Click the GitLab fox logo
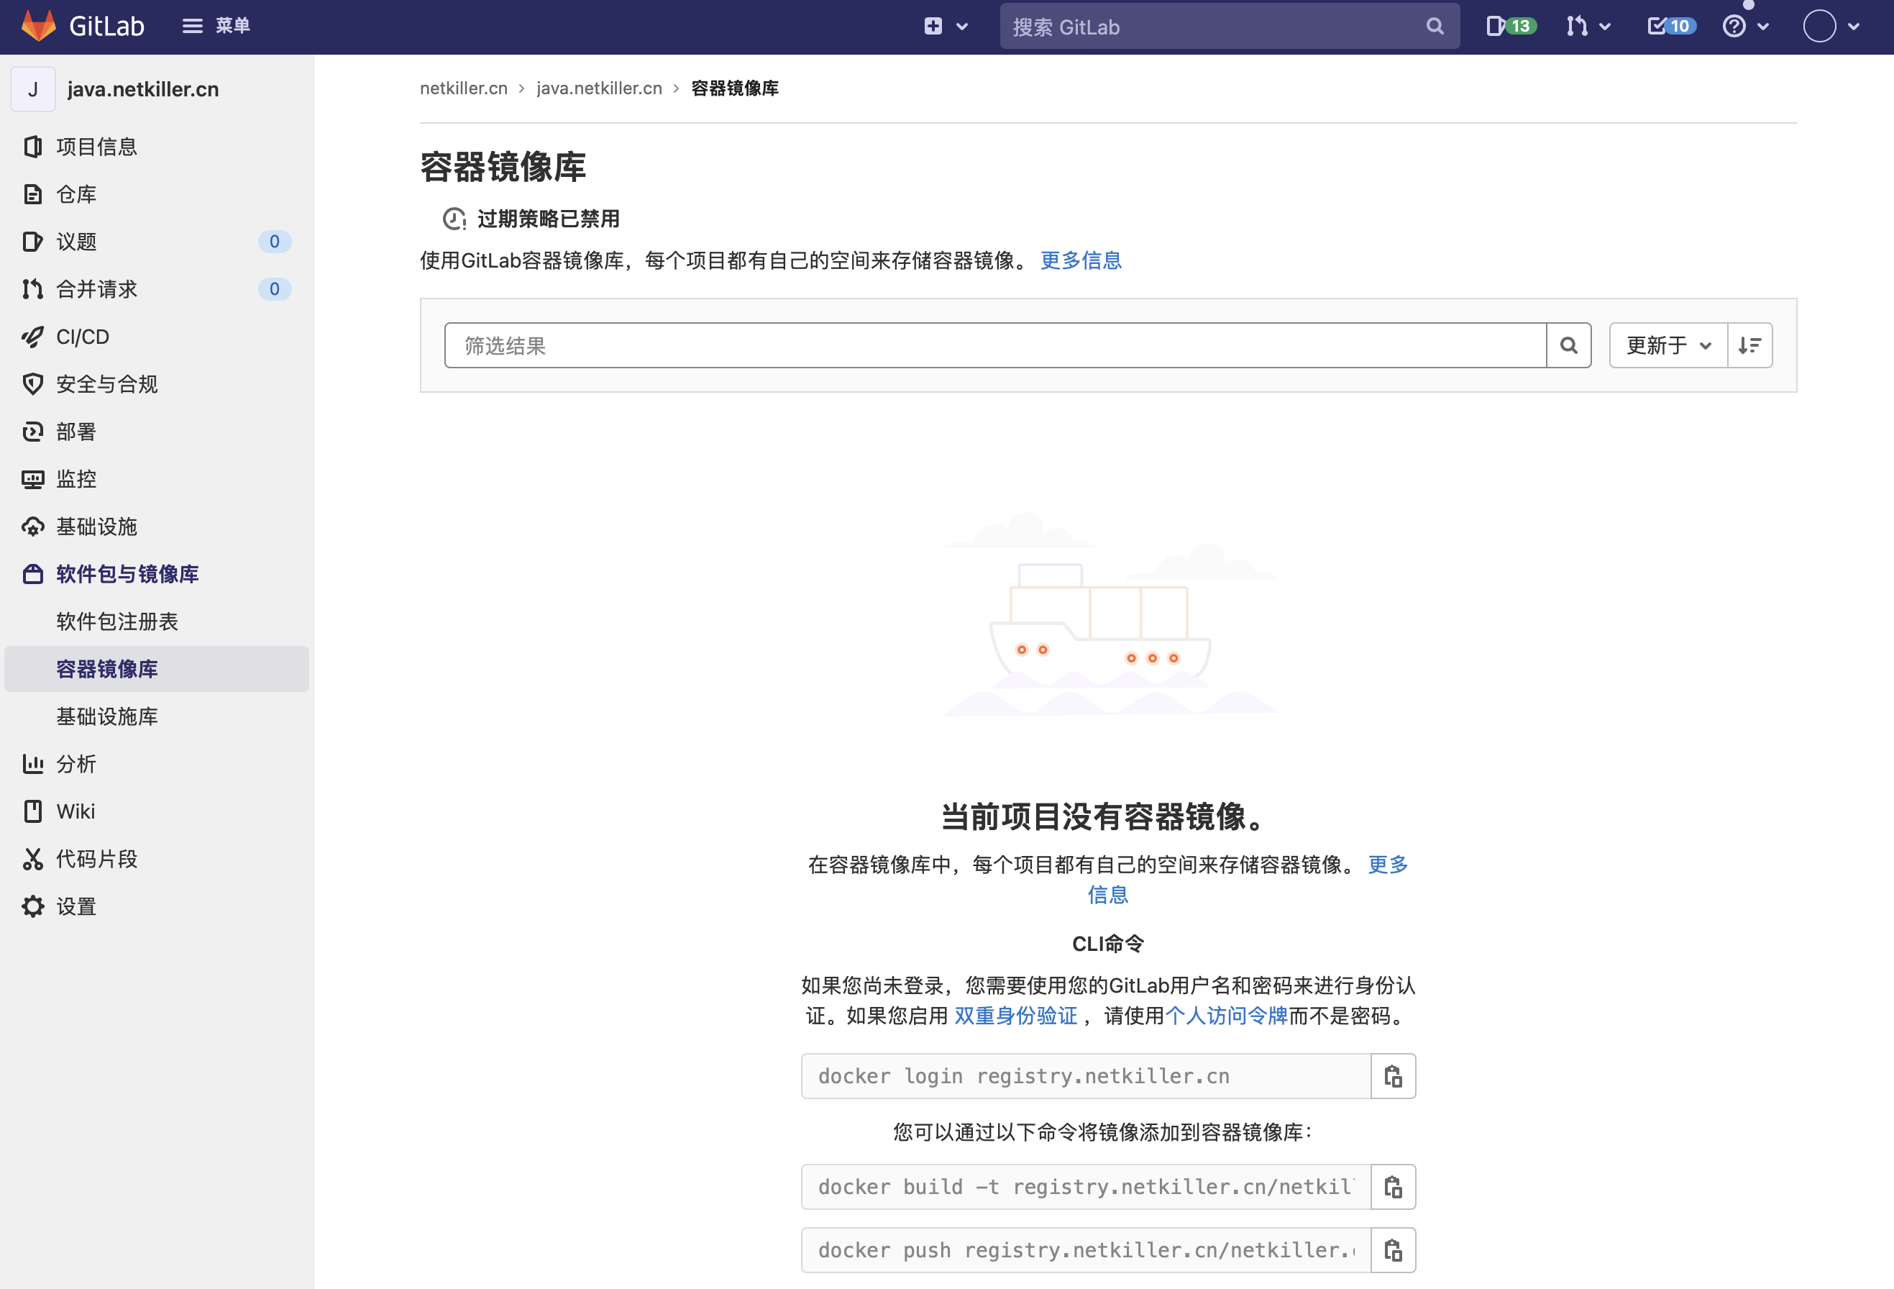This screenshot has height=1289, width=1894. point(38,26)
